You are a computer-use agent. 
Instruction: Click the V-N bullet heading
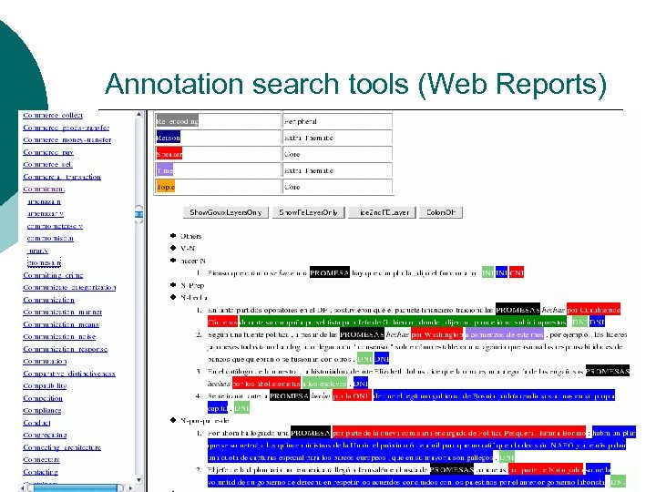click(188, 249)
